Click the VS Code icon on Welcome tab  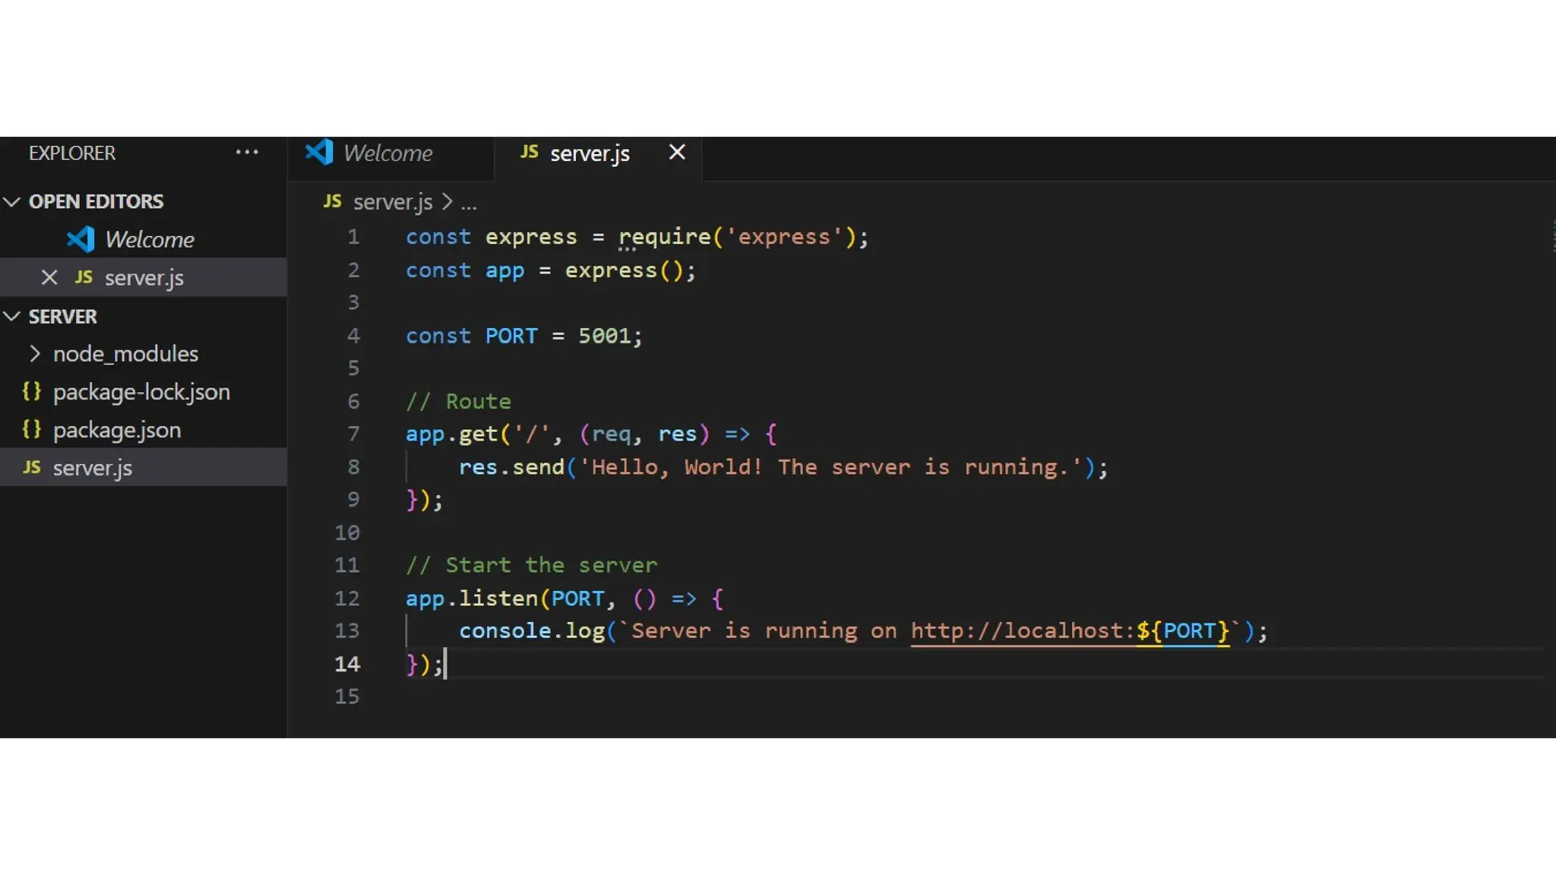point(319,153)
